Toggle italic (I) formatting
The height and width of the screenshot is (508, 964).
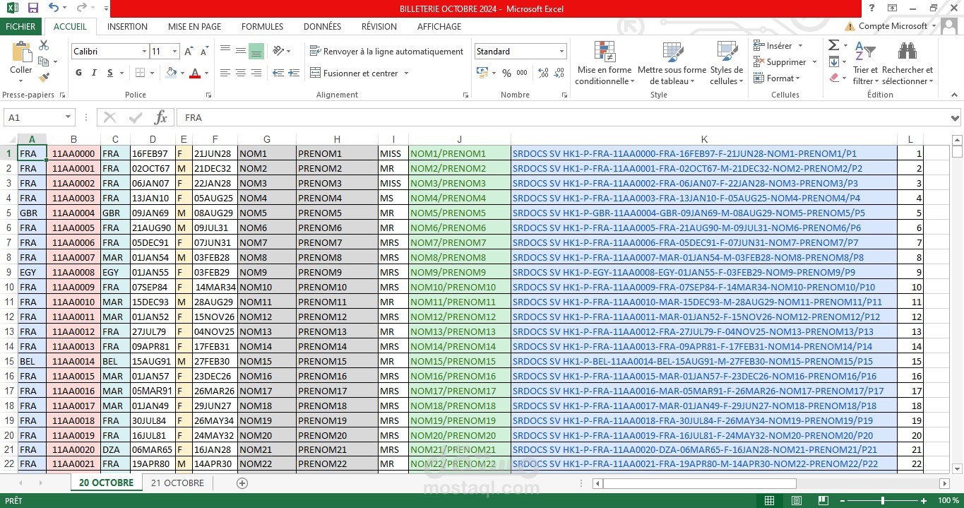95,73
